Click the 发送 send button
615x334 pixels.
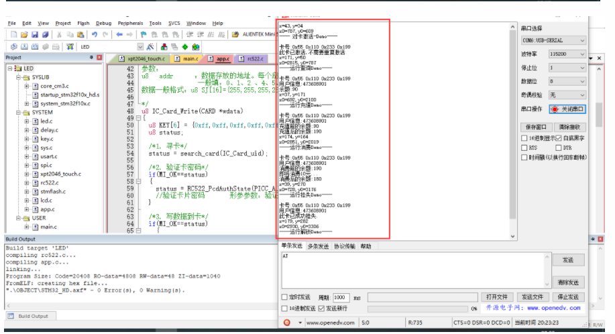[x=568, y=260]
